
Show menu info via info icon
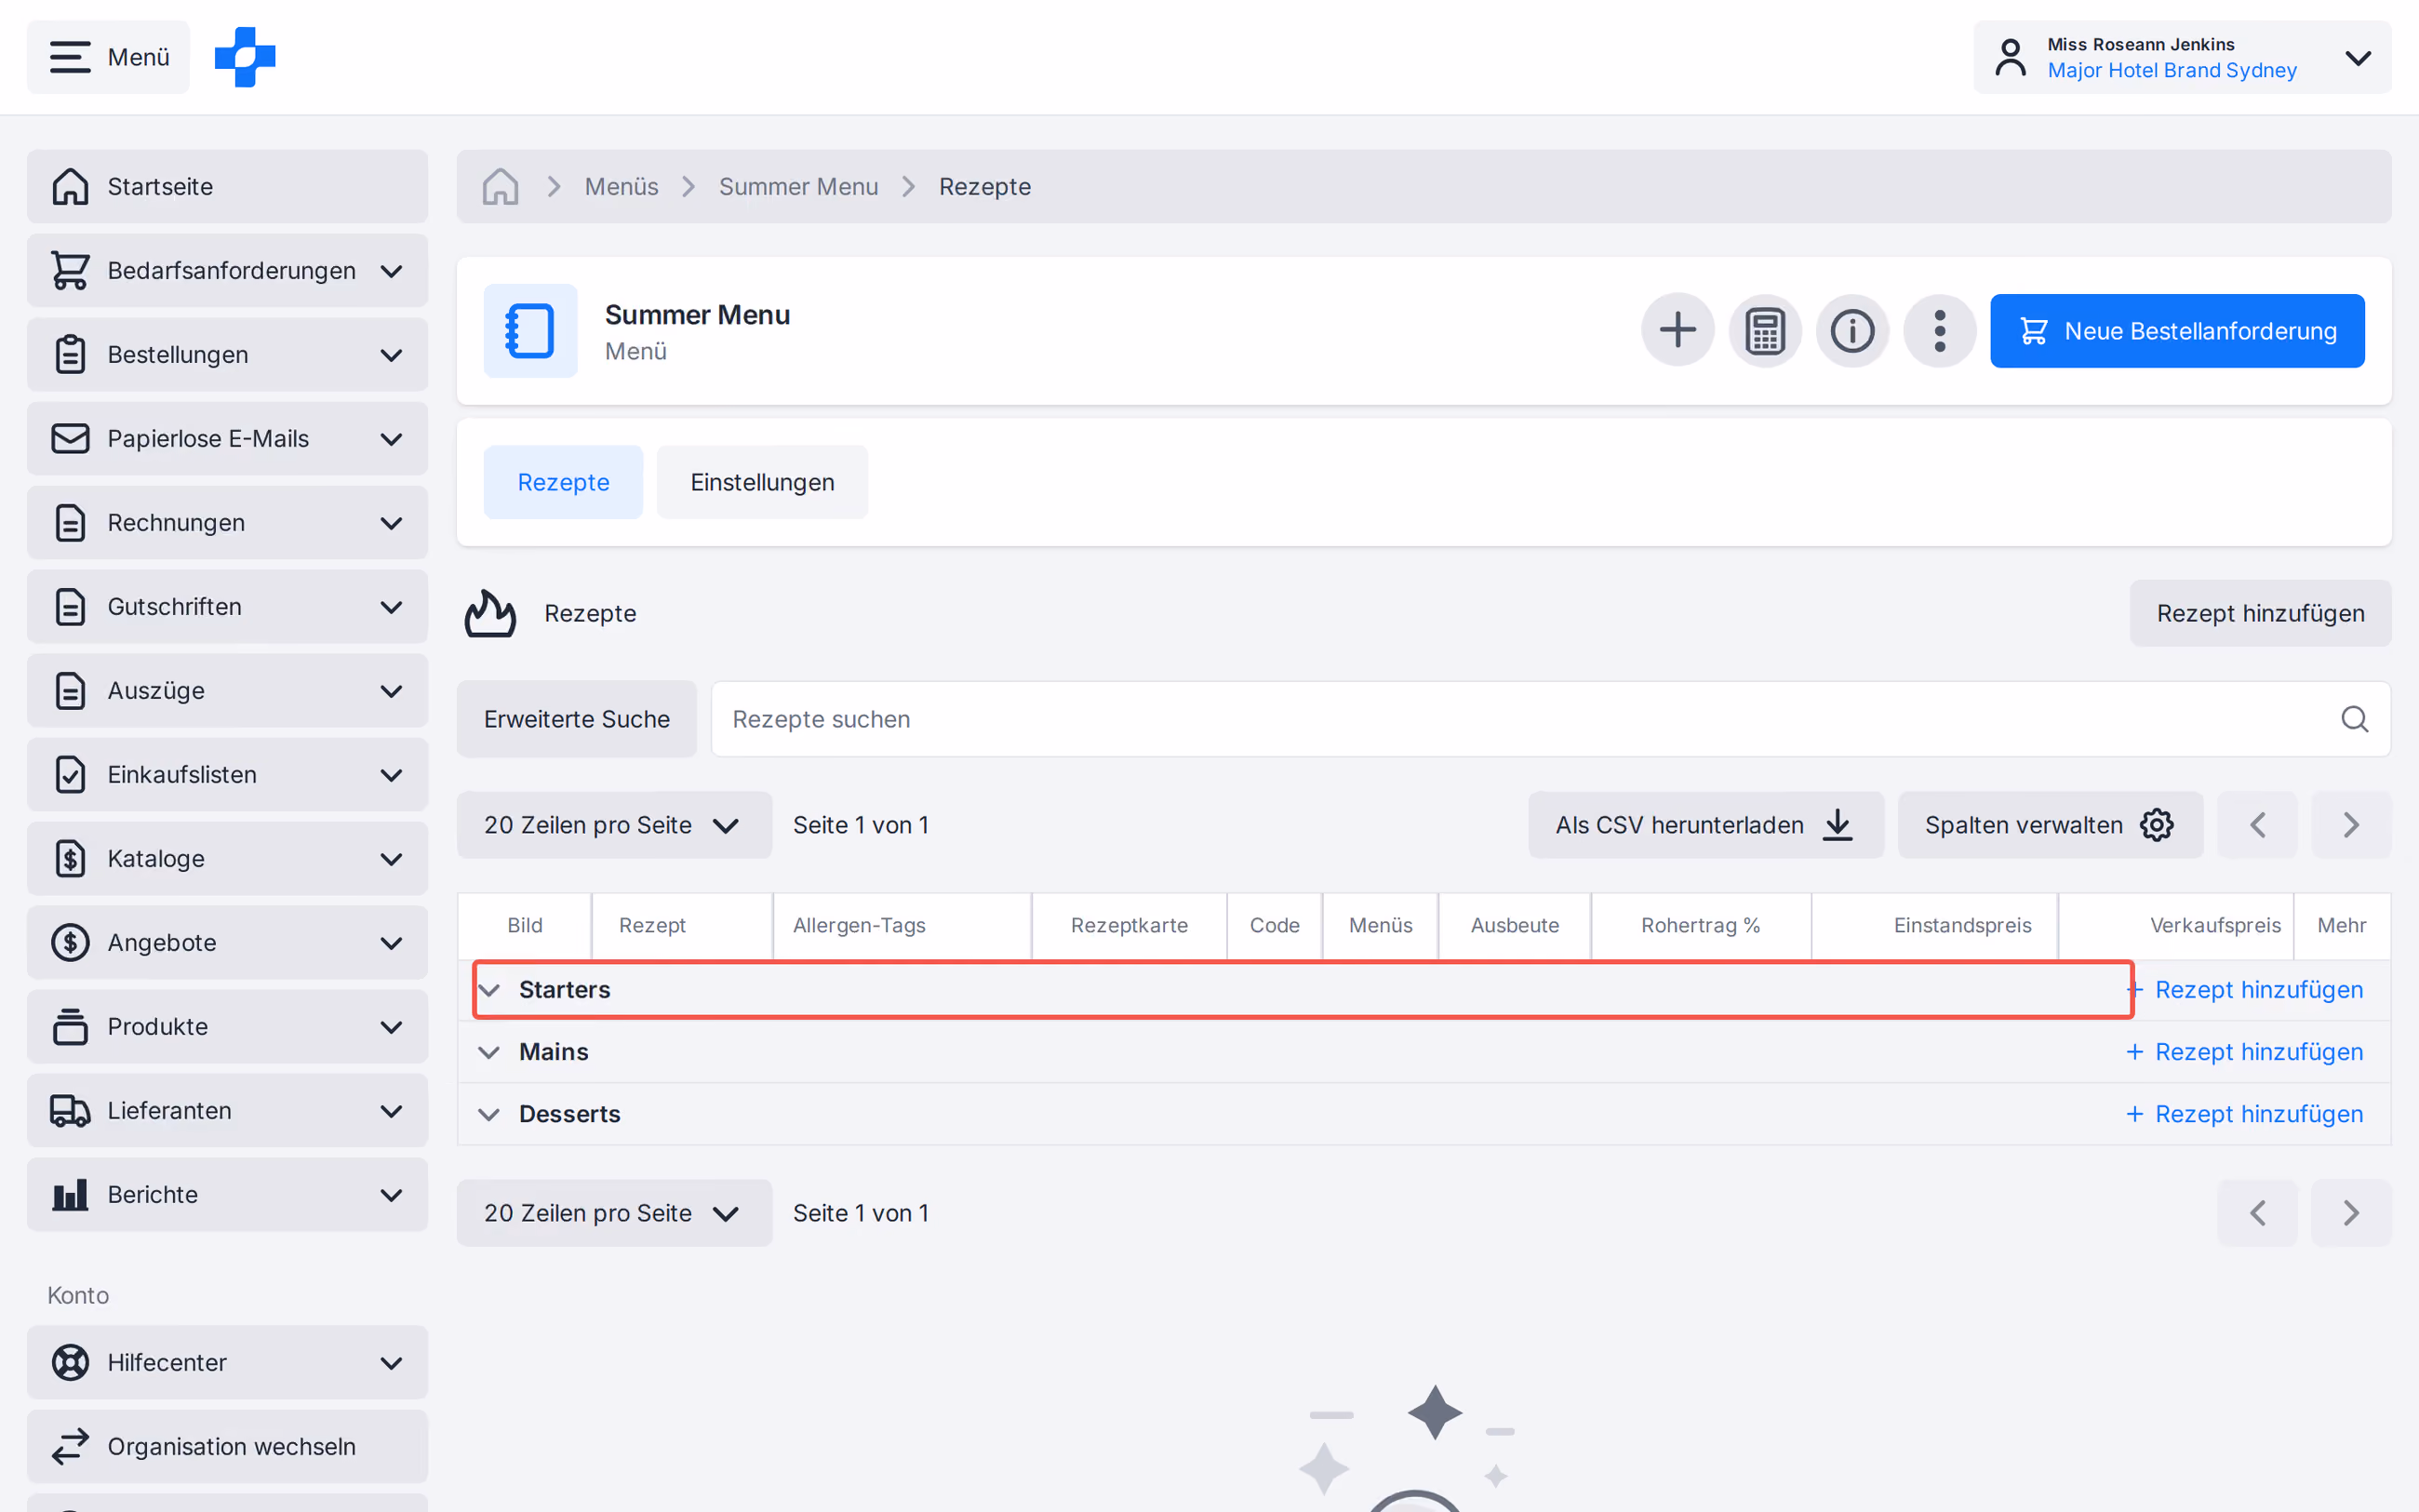click(x=1852, y=330)
